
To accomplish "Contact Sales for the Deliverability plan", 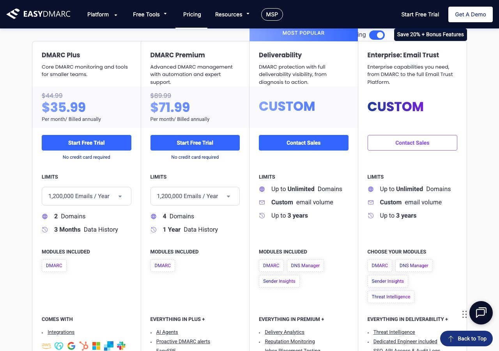I will (x=304, y=143).
